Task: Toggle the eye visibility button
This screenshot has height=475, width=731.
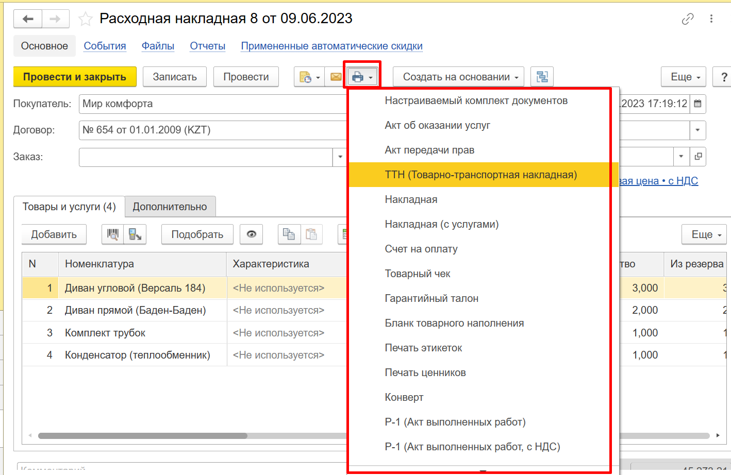Action: click(251, 234)
